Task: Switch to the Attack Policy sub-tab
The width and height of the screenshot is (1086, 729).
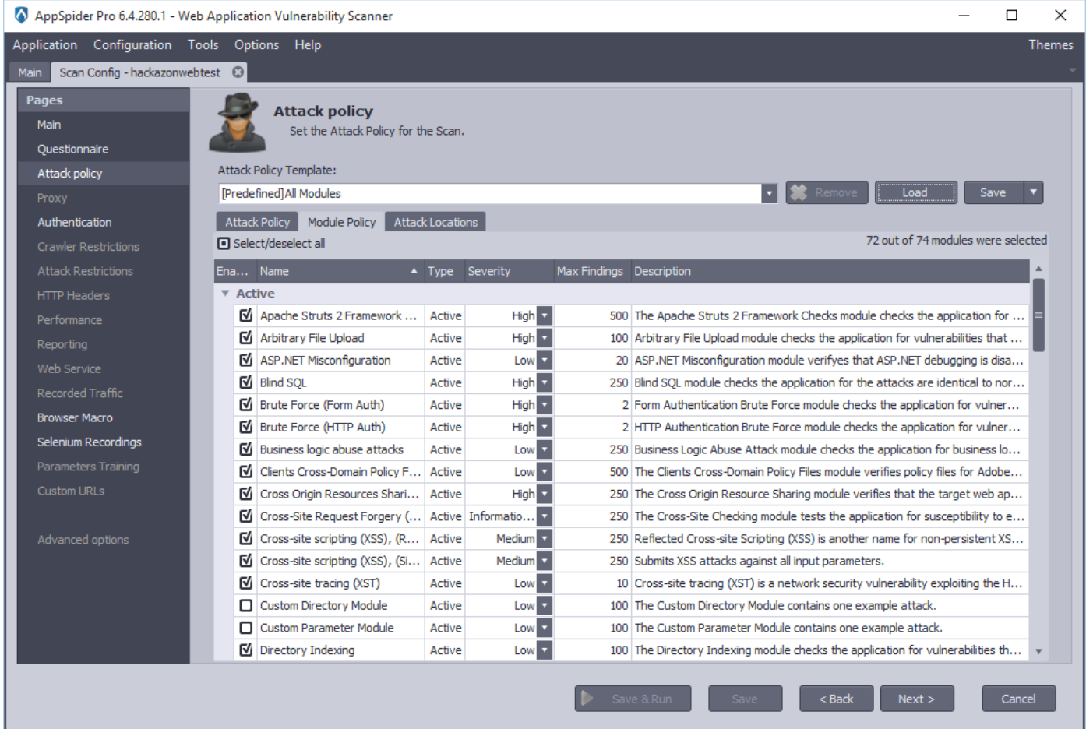Action: click(257, 222)
